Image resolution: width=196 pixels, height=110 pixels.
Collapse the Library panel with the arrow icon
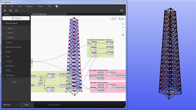pos(29,14)
